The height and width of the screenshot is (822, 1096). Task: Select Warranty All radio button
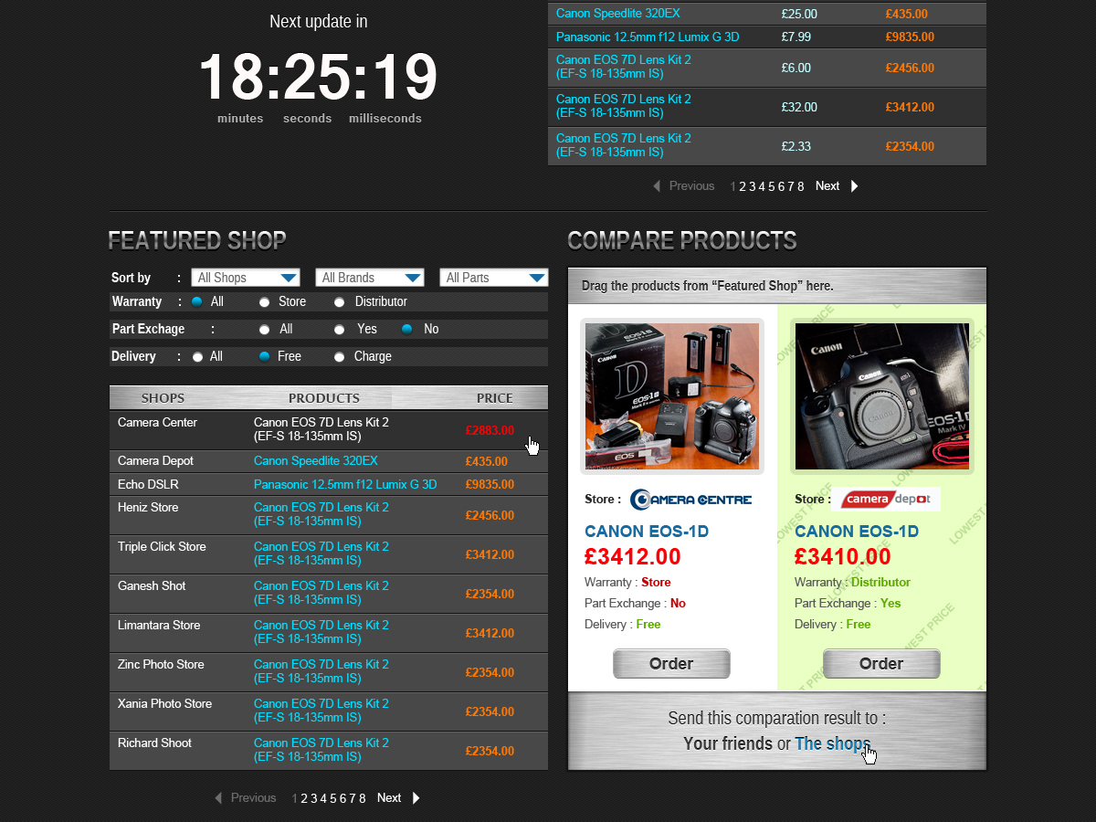197,301
